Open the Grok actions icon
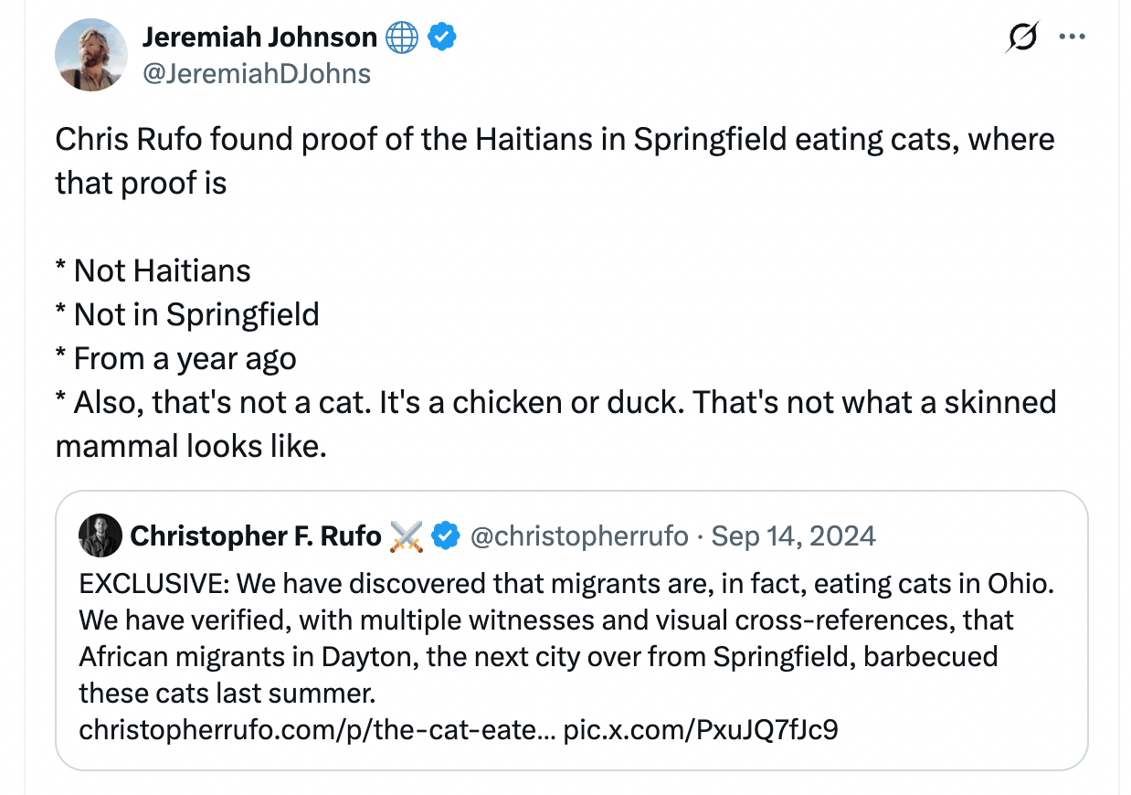This screenshot has width=1131, height=795. 1022,37
